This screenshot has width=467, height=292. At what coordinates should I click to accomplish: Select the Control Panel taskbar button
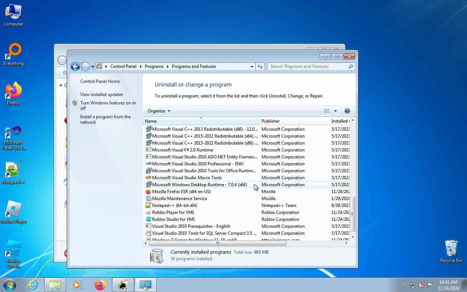(145, 285)
